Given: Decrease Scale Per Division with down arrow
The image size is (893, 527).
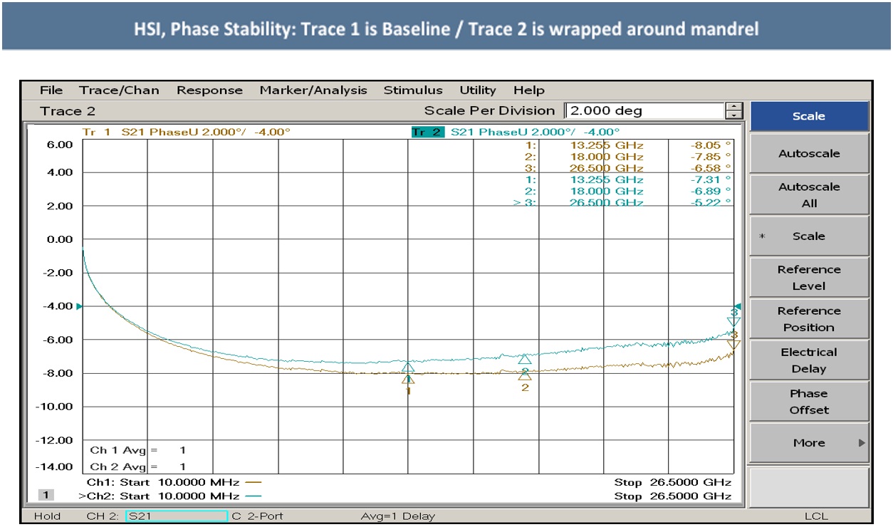Looking at the screenshot, I should pyautogui.click(x=733, y=115).
